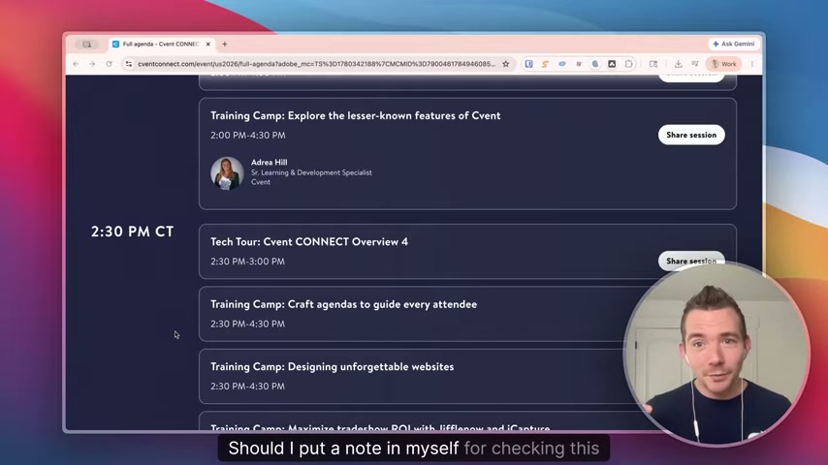Open the Bitwarden extension icon

coord(528,64)
